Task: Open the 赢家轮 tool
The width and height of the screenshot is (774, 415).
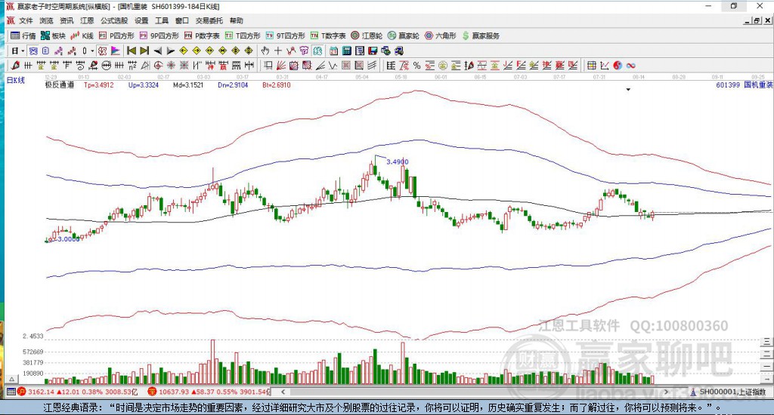Action: click(404, 35)
